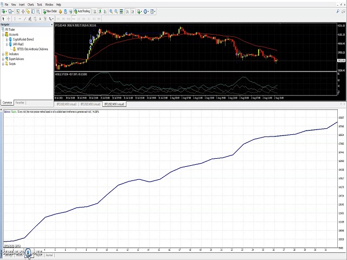Open the Insert menu
The width and height of the screenshot is (347, 260).
[x=22, y=4]
